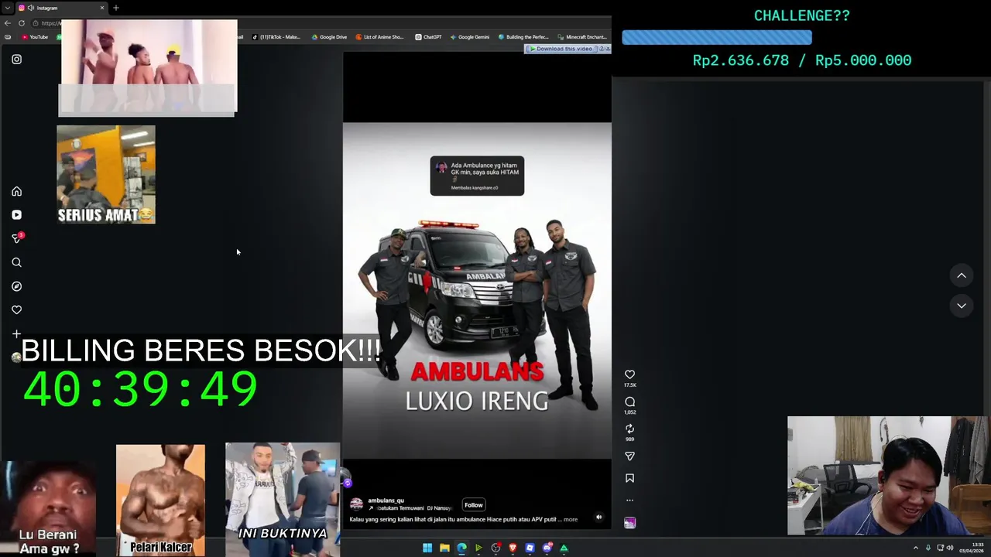Like the reel with the heart icon
Viewport: 991px width, 557px height.
pyautogui.click(x=629, y=374)
